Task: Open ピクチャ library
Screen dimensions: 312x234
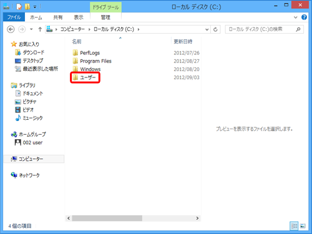Action: tap(26, 102)
